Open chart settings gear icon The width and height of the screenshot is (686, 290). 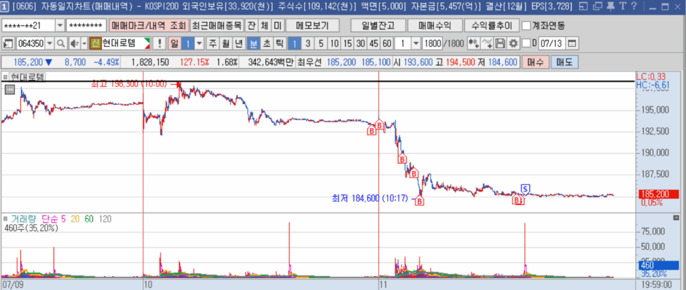coord(512,43)
